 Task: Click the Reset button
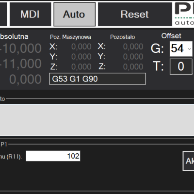(135, 14)
